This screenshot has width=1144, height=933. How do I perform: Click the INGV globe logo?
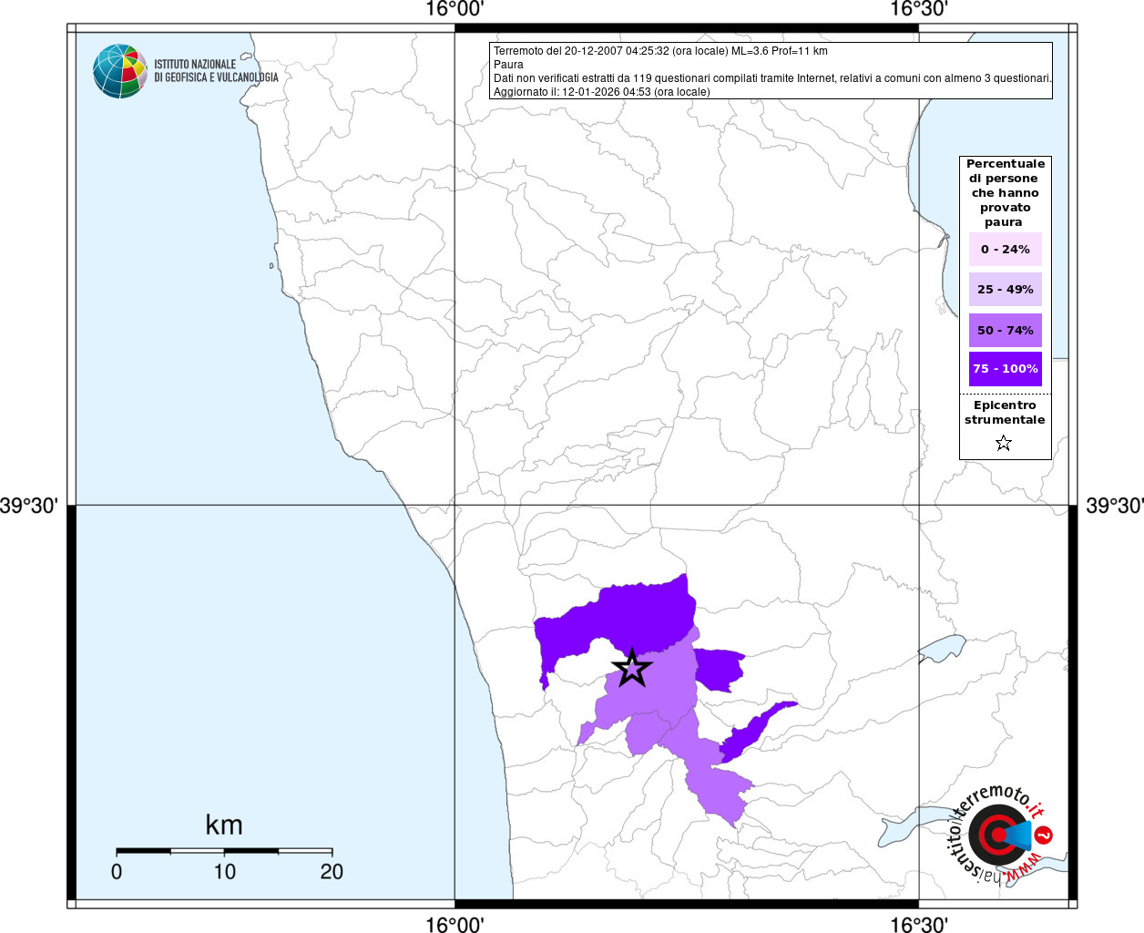(x=120, y=71)
